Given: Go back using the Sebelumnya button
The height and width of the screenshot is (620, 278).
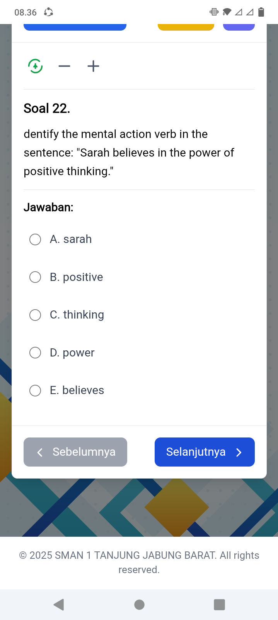Looking at the screenshot, I should [x=75, y=452].
